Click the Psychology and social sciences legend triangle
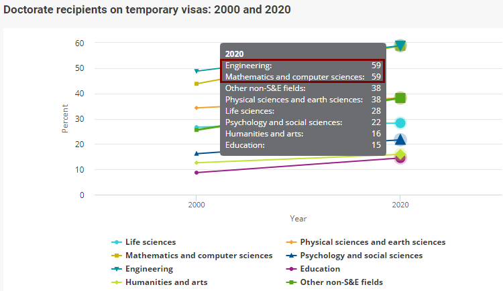The image size is (503, 291). [x=291, y=256]
